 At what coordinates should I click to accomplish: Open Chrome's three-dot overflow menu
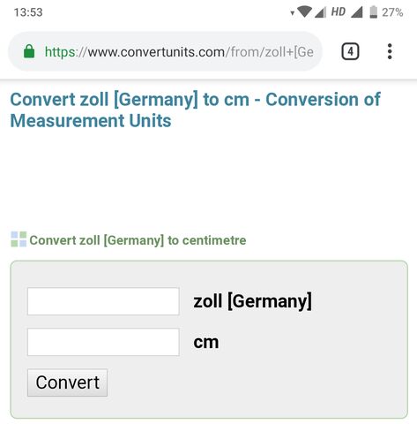[390, 51]
